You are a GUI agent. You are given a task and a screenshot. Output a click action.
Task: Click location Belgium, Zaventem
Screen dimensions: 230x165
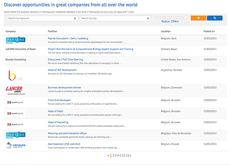pos(171,87)
